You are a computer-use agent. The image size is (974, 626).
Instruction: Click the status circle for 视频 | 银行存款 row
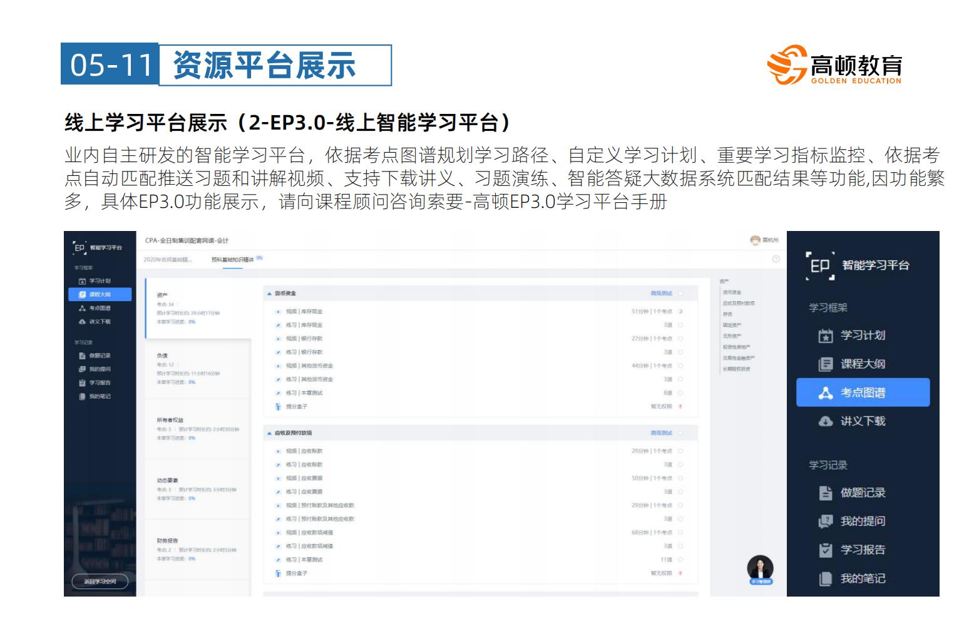(x=680, y=339)
